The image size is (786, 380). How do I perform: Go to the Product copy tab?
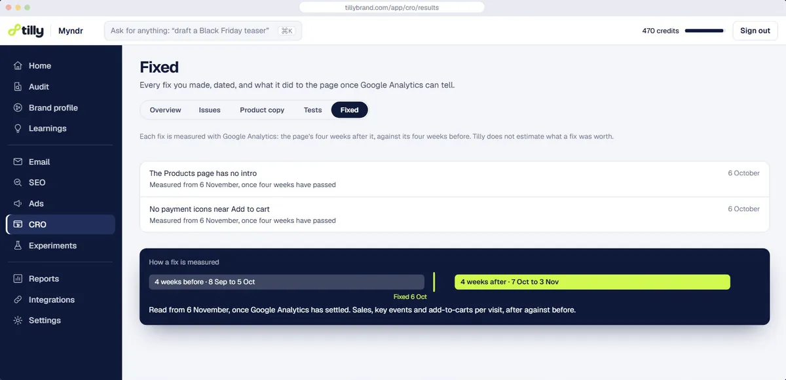click(262, 110)
